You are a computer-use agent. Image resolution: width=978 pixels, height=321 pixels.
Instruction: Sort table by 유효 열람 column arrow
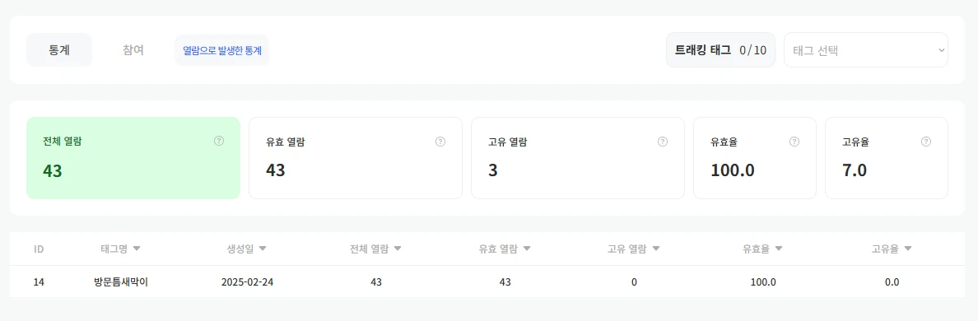pyautogui.click(x=526, y=249)
